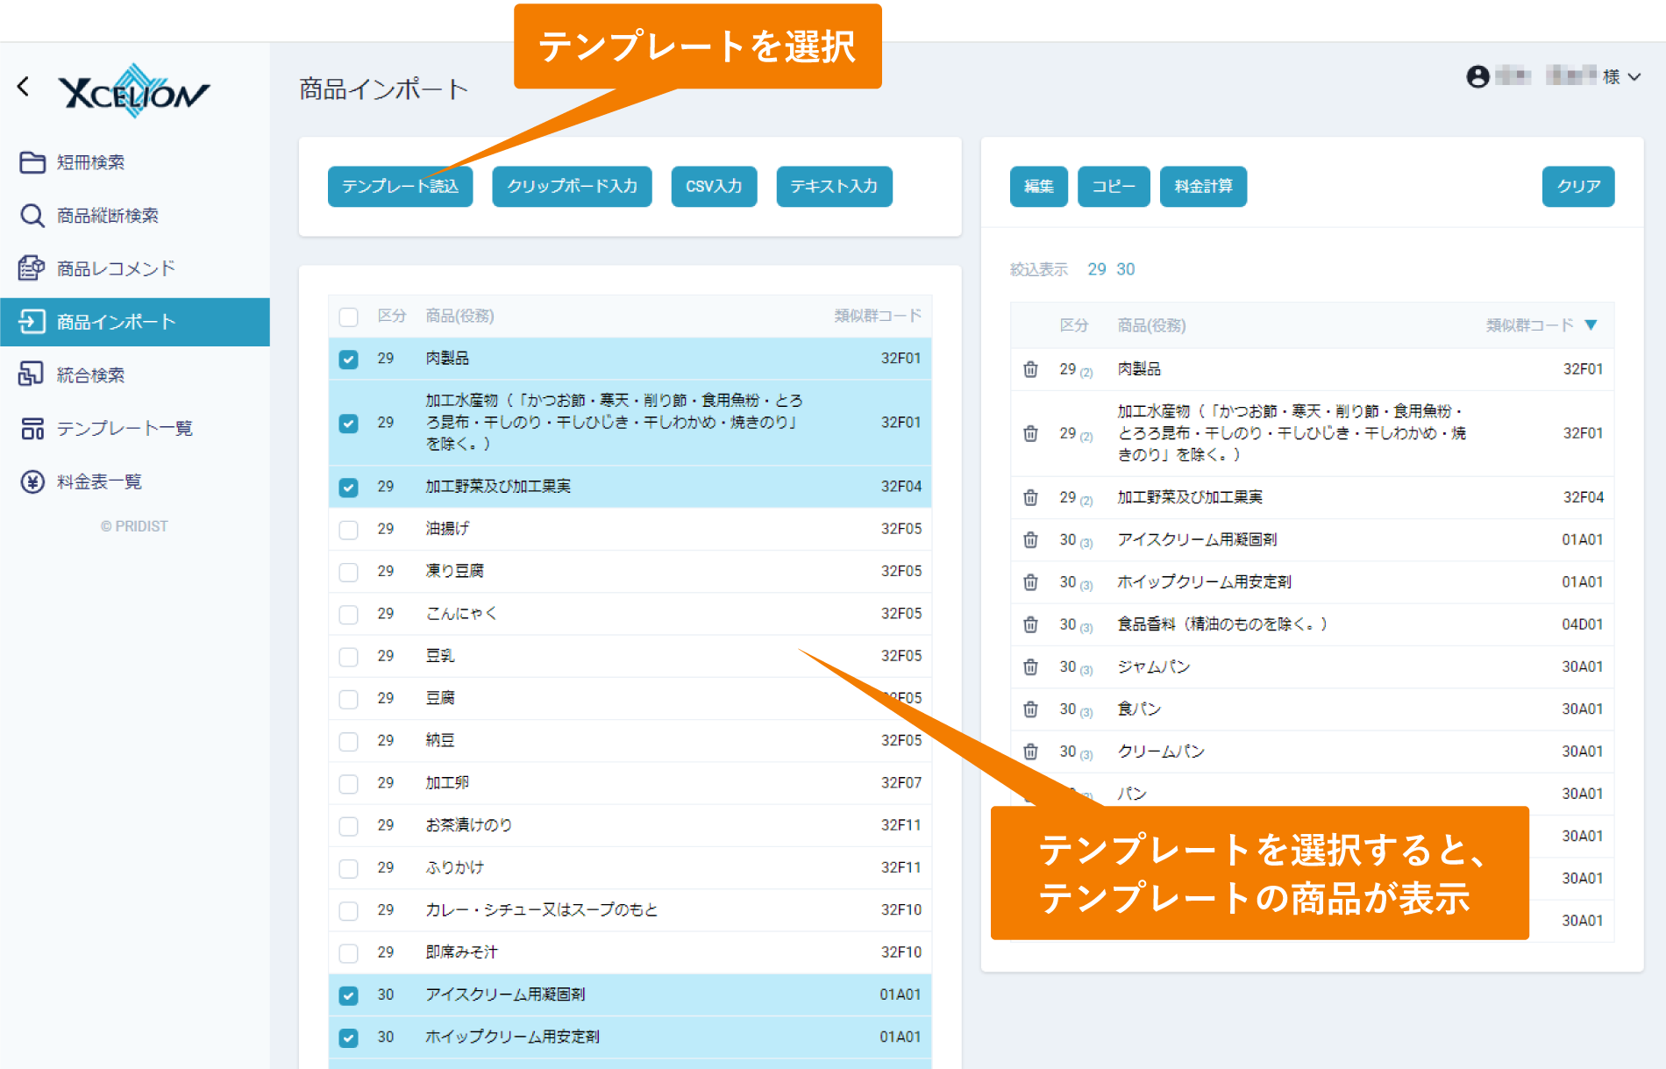Click the user account avatar icon
The height and width of the screenshot is (1069, 1666).
click(1477, 77)
